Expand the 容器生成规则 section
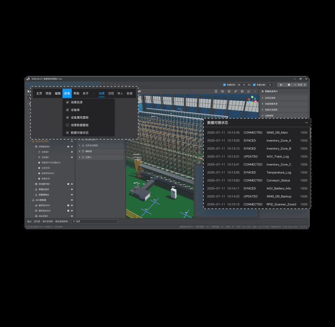This screenshot has height=327, width=335. [284, 110]
